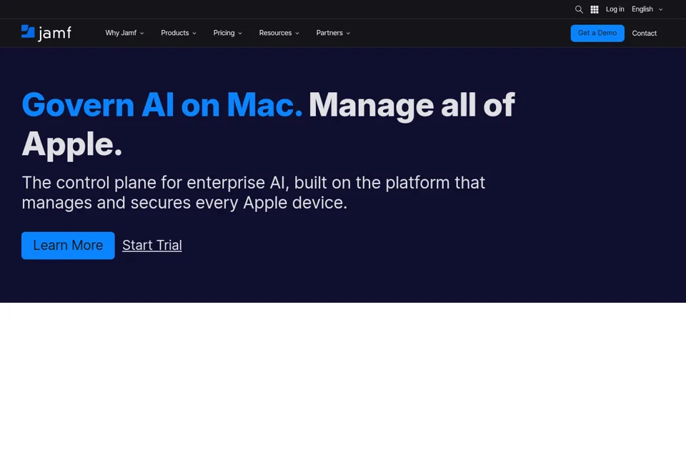Click the Get a Demo button
This screenshot has height=457, width=686.
[x=597, y=34]
